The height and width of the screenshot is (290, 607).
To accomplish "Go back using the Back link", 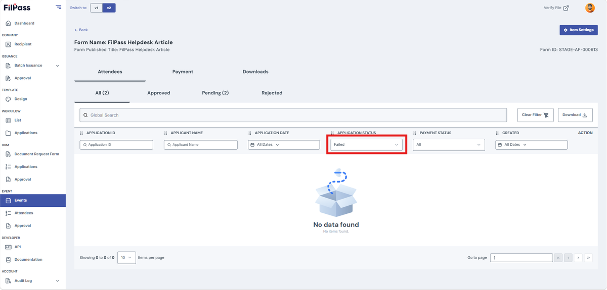I will [81, 30].
